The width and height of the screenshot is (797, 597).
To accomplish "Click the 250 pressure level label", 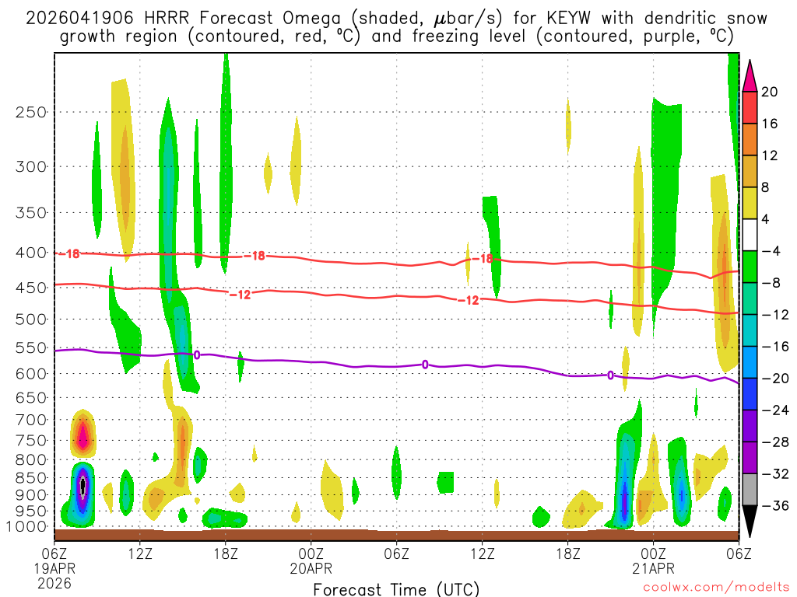I will point(31,112).
